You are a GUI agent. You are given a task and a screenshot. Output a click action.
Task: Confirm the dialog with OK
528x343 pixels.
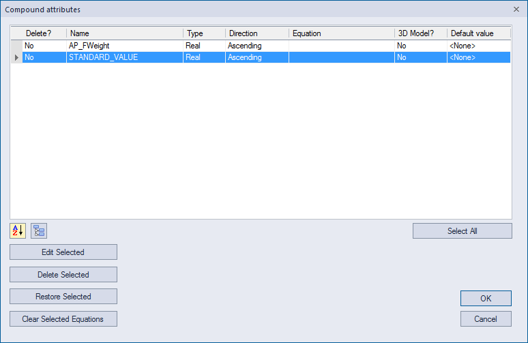486,299
